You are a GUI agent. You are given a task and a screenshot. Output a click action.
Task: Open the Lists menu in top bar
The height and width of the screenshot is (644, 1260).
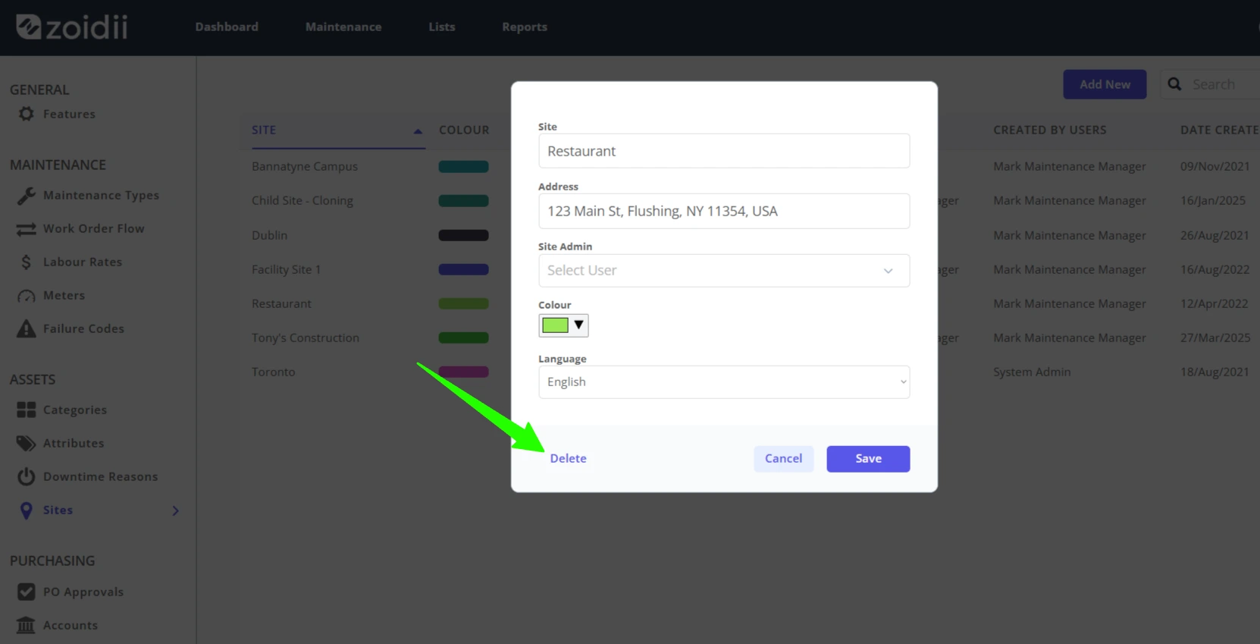pos(442,27)
